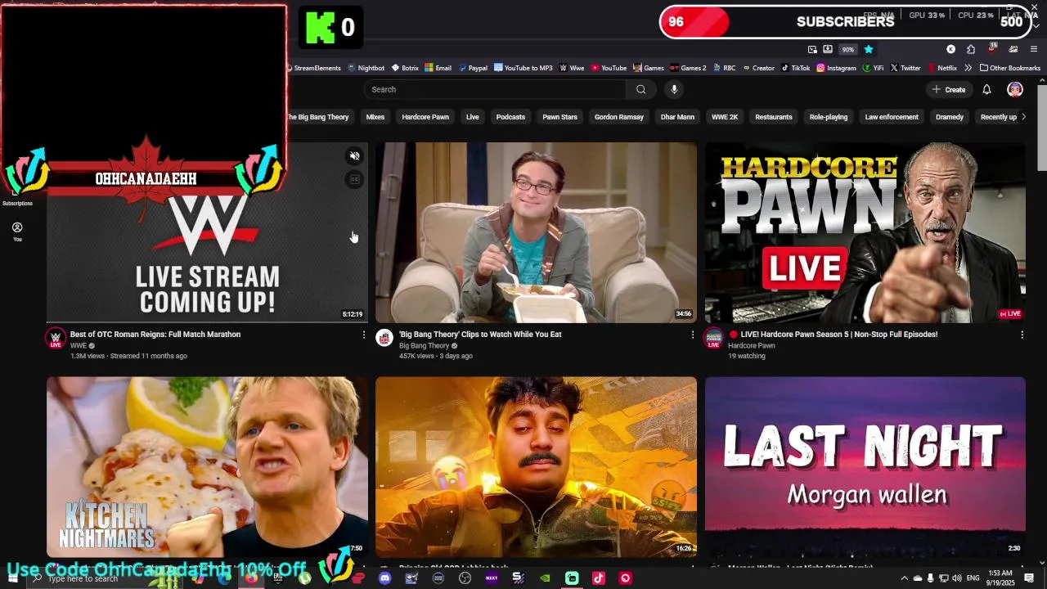
Task: Open the Big Bang Theory channel avatar
Action: 384,338
